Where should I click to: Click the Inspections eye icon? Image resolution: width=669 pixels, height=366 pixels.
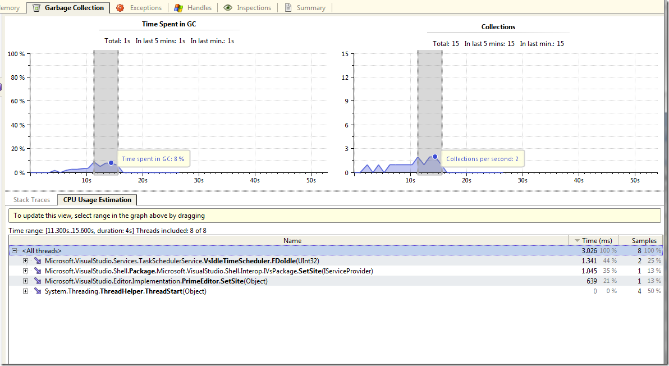[228, 8]
